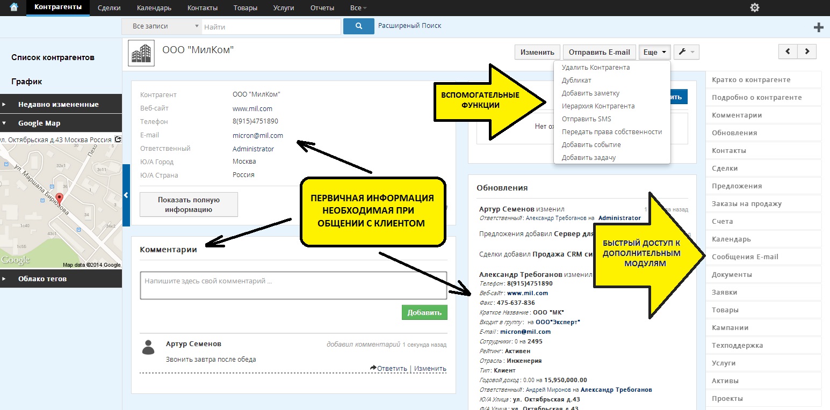Go to the next record arrow
The width and height of the screenshot is (830, 410).
(807, 52)
